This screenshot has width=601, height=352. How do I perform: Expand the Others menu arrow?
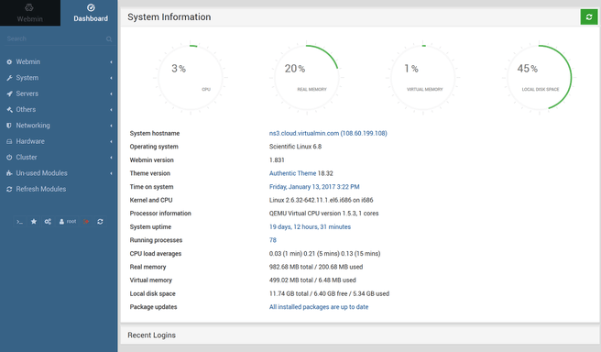(x=111, y=110)
